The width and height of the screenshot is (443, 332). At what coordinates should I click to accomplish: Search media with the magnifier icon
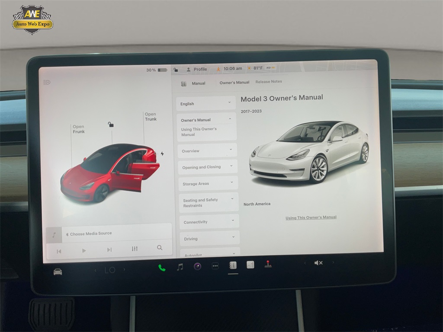(x=160, y=248)
